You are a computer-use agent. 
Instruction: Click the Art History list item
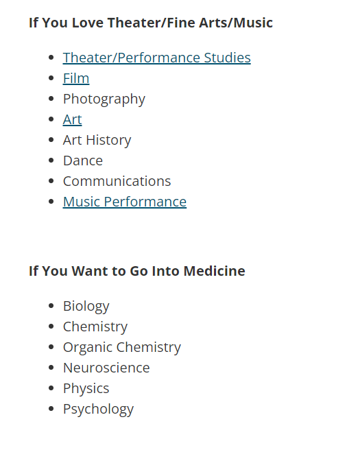97,141
